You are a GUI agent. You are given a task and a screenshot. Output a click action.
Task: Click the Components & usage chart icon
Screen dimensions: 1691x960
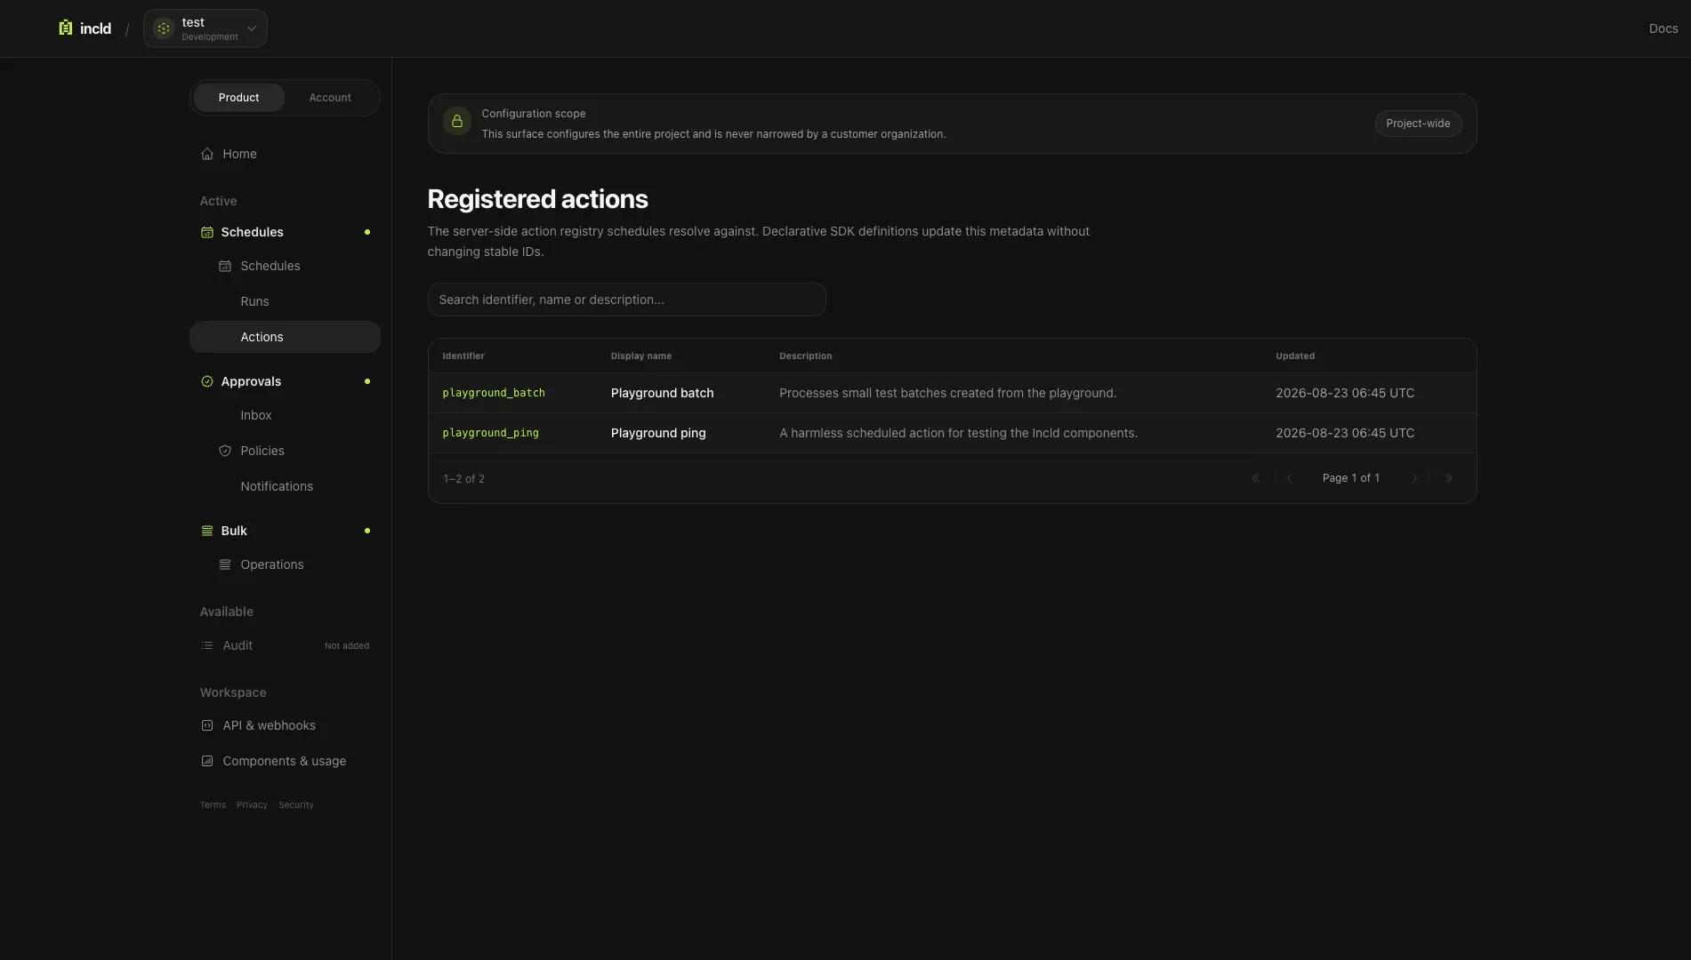(207, 761)
